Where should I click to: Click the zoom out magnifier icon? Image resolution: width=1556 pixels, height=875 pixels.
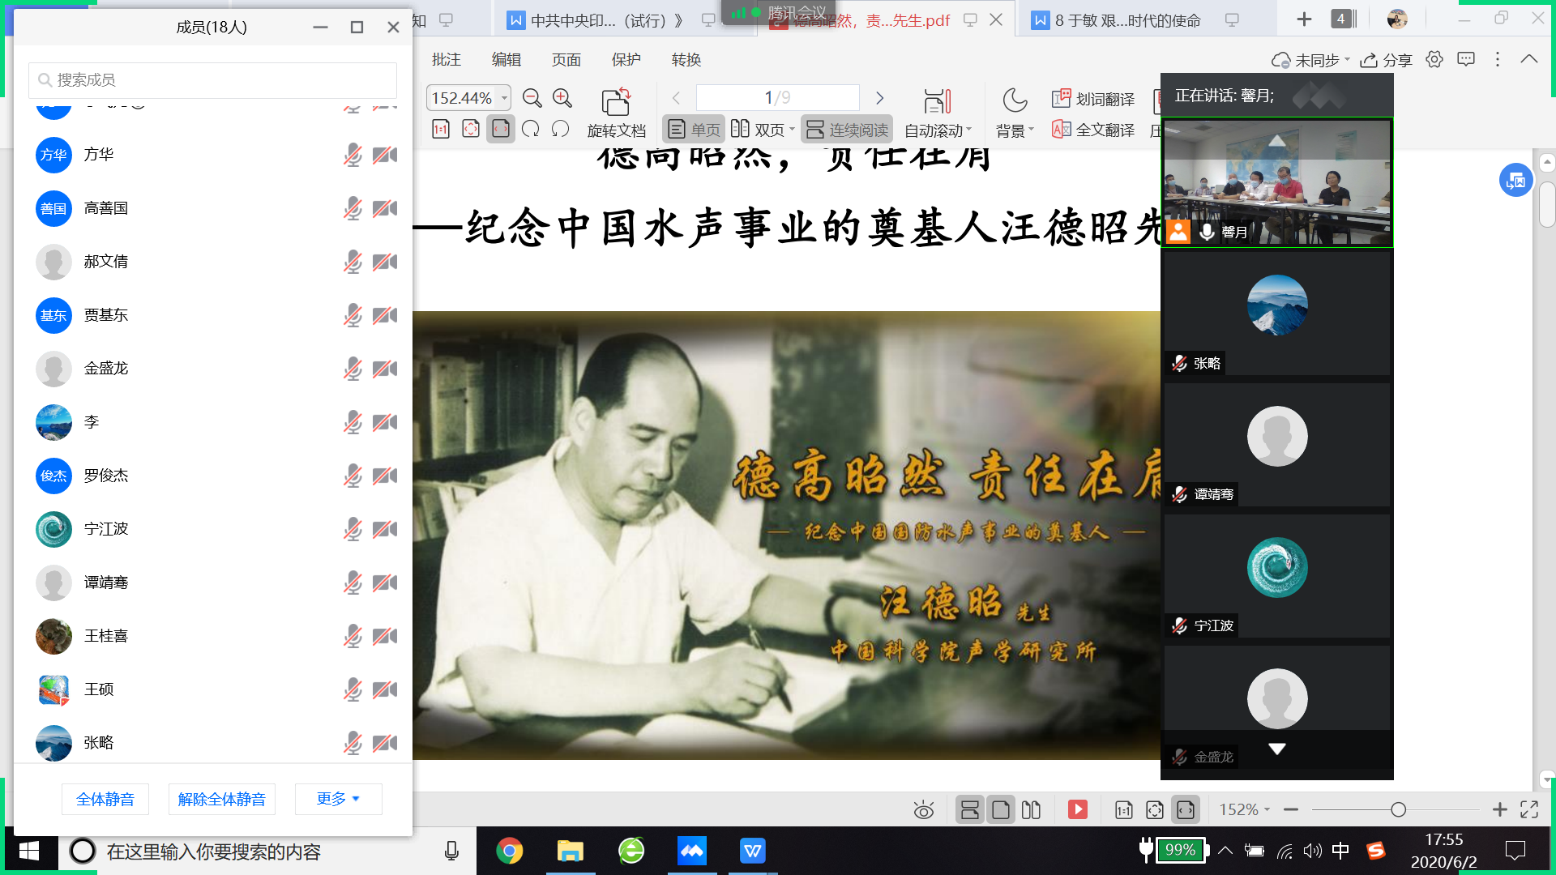pyautogui.click(x=532, y=98)
